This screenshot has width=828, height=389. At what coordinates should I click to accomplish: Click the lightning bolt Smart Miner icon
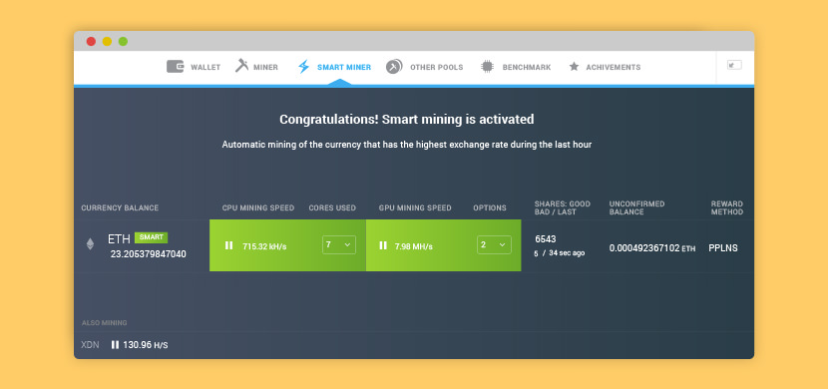click(303, 67)
